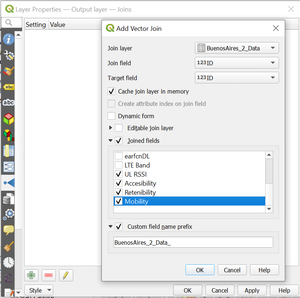Click the green plus add join button
The width and height of the screenshot is (300, 298).
click(31, 275)
